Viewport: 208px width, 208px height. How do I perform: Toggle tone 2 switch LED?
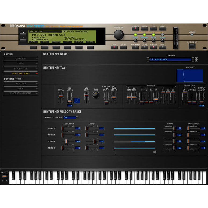click(144, 35)
